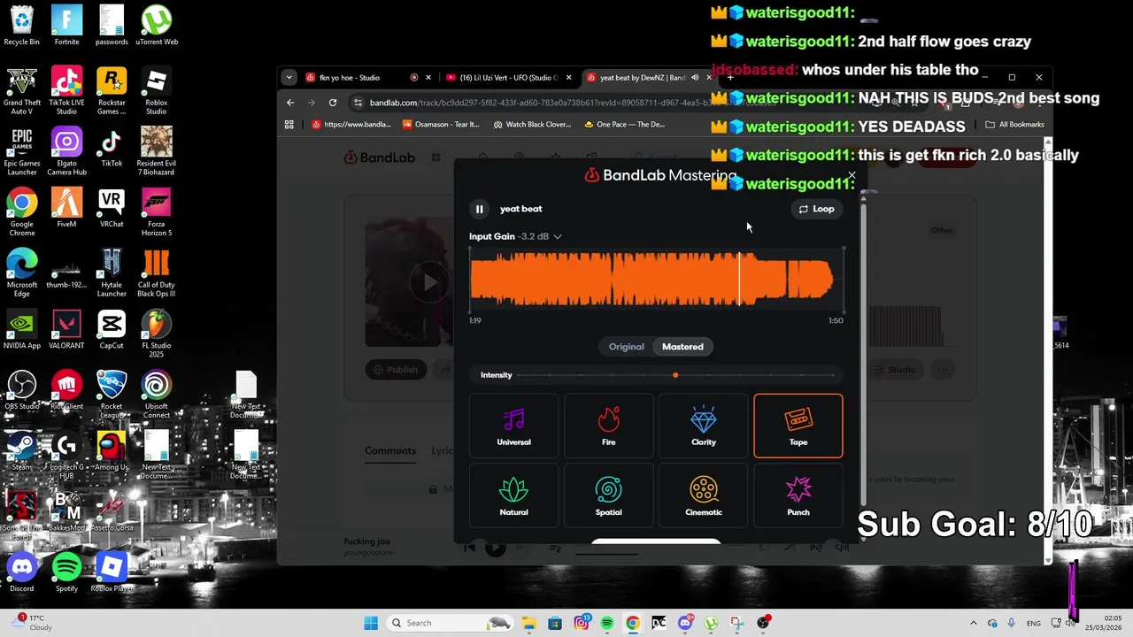Click the orange waveform to seek
Image resolution: width=1133 pixels, height=637 pixels.
(656, 279)
